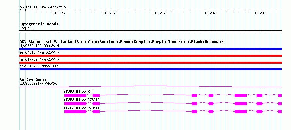Click the NM_001278512 exon at the 81128k gridline
The height and width of the screenshot is (130, 291).
[x=211, y=104]
